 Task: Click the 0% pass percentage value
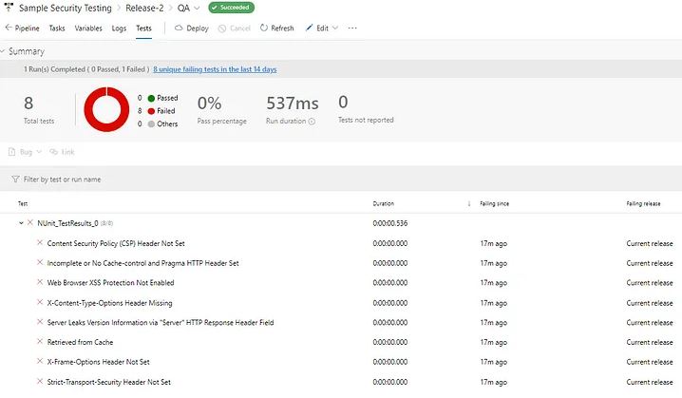point(209,104)
